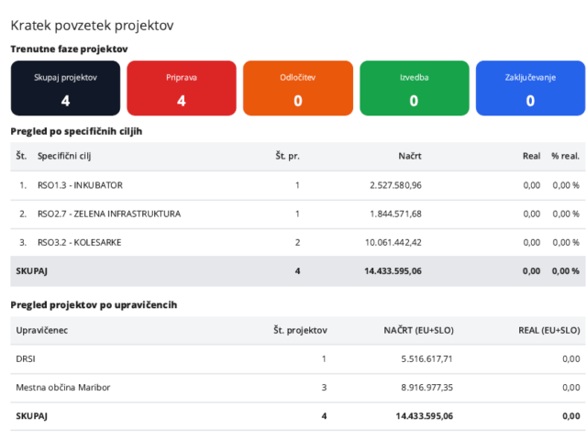Click the 'Real' column header in goals table
Viewport: 587px width, 440px height.
tap(532, 156)
